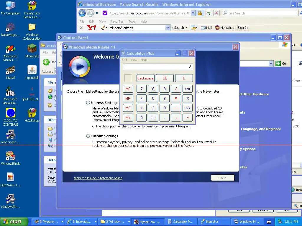Open Yahoo toolbar pencil dropdown arrow

106,28
